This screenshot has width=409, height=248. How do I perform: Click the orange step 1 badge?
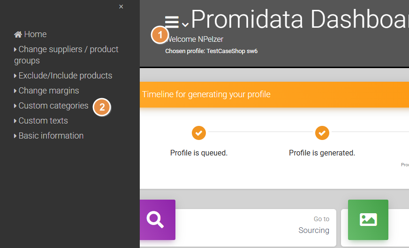(x=159, y=35)
